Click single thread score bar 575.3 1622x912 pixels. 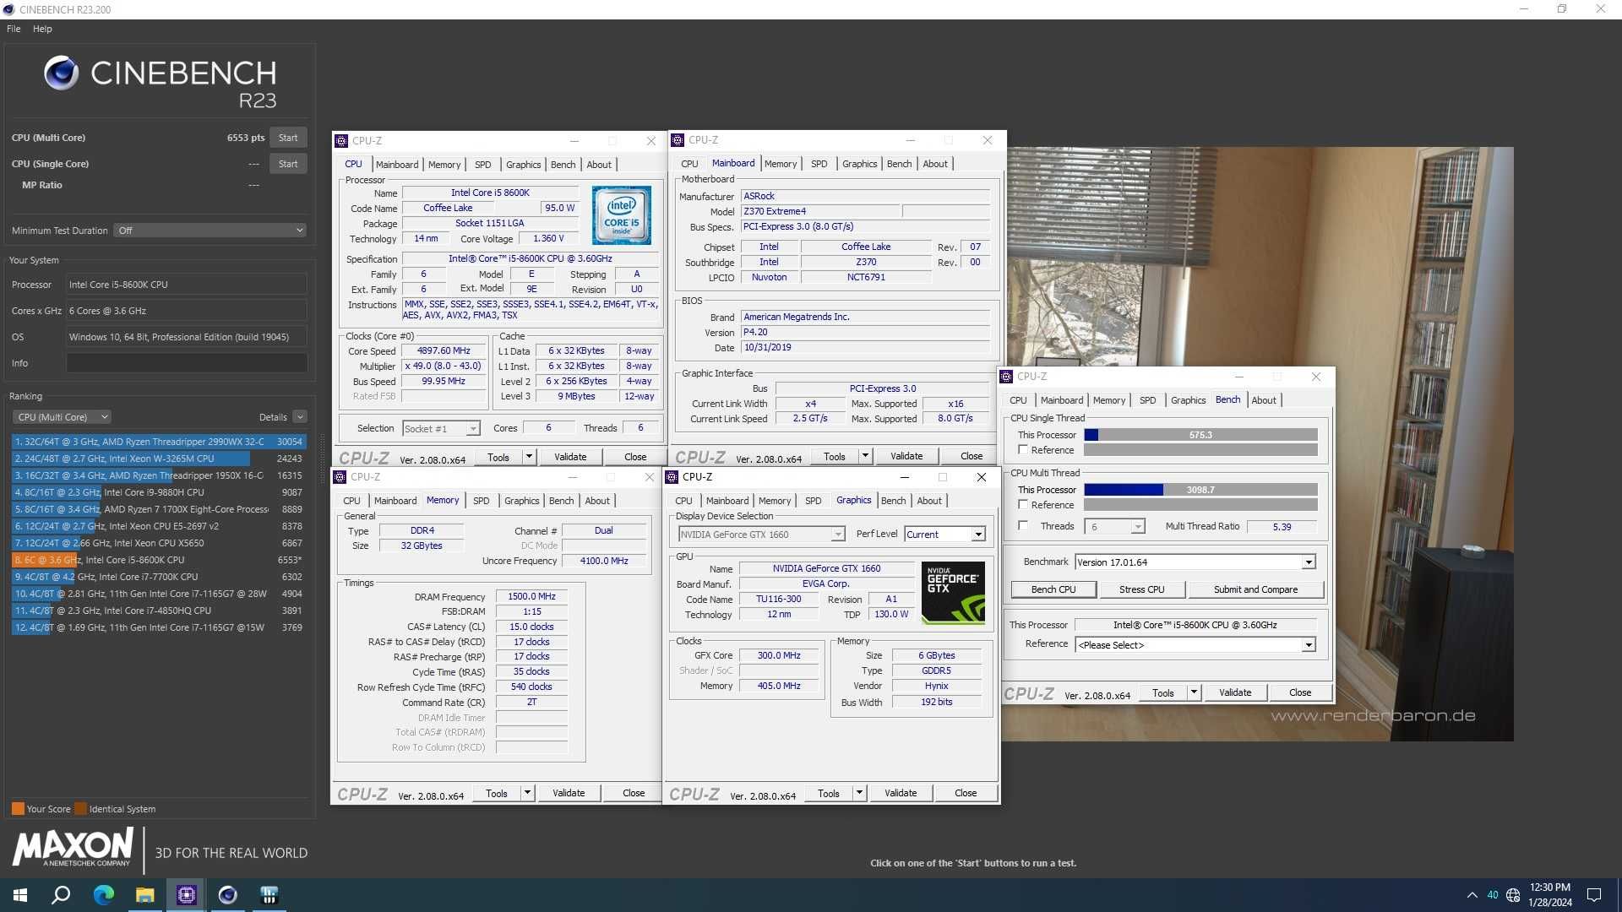coord(1200,435)
